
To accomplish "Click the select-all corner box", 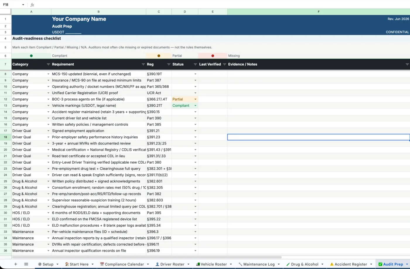I will tap(6, 12).
